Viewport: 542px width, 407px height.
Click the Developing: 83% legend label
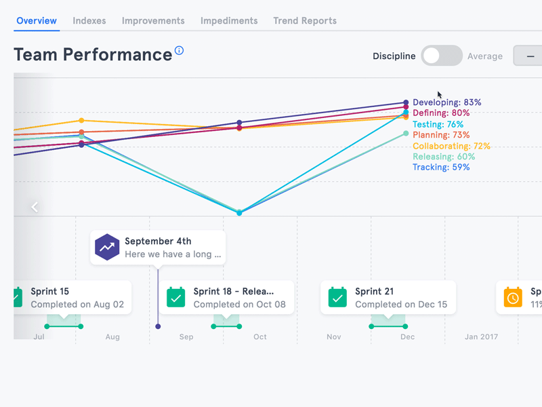pyautogui.click(x=448, y=102)
